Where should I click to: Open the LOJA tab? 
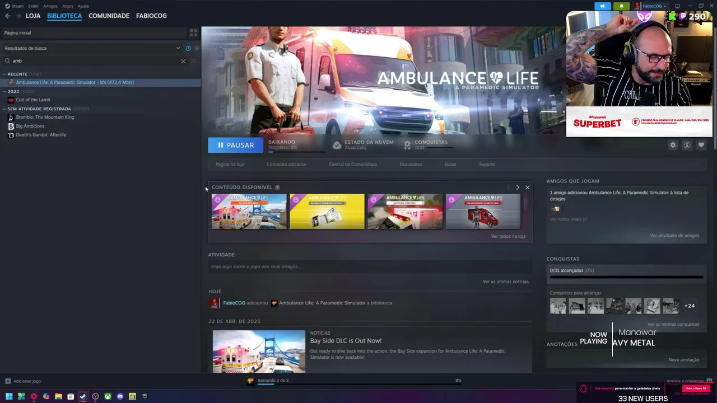coord(33,16)
